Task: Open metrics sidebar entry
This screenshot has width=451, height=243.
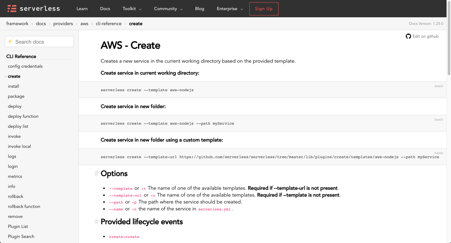Action: pyautogui.click(x=15, y=177)
